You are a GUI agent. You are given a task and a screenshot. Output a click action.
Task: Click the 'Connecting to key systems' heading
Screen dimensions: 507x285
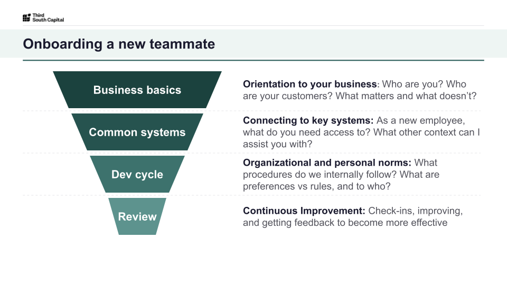pyautogui.click(x=308, y=120)
